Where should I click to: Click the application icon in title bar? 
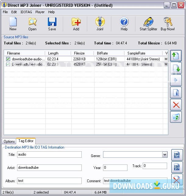[4, 5]
